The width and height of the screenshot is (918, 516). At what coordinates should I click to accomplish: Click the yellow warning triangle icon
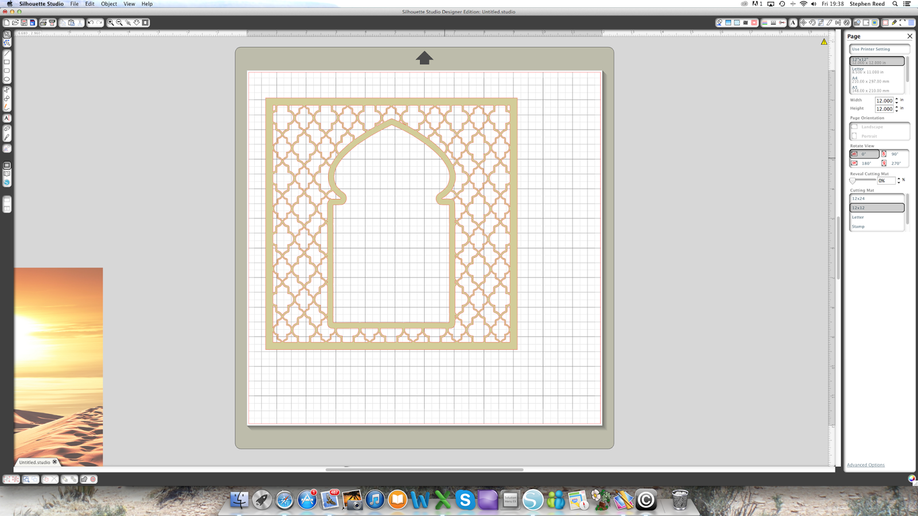point(824,41)
